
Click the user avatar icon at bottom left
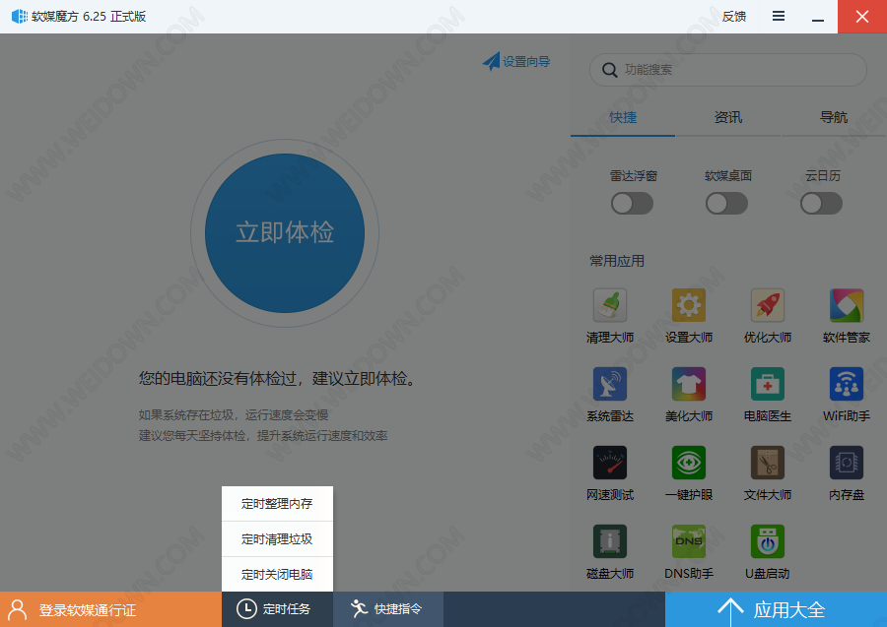[x=18, y=610]
